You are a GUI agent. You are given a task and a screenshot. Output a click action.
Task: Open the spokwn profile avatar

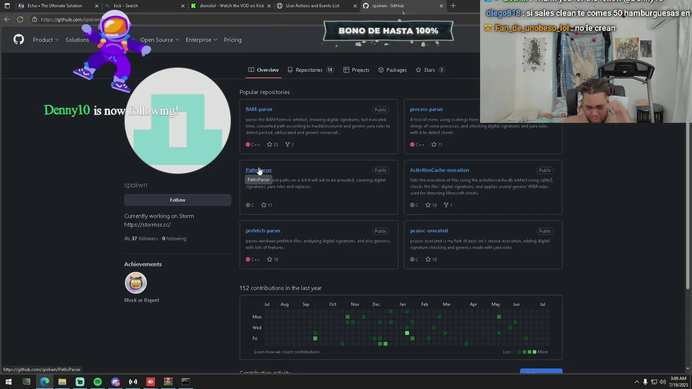tap(177, 120)
